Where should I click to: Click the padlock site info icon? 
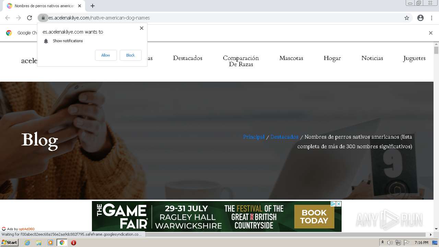coord(43,18)
